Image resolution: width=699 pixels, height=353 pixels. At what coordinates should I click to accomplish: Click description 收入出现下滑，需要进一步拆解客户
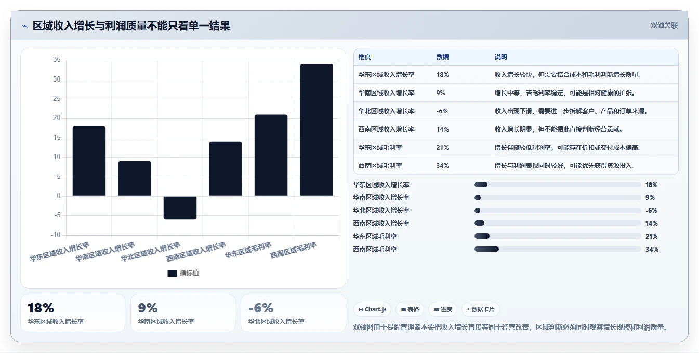click(571, 111)
